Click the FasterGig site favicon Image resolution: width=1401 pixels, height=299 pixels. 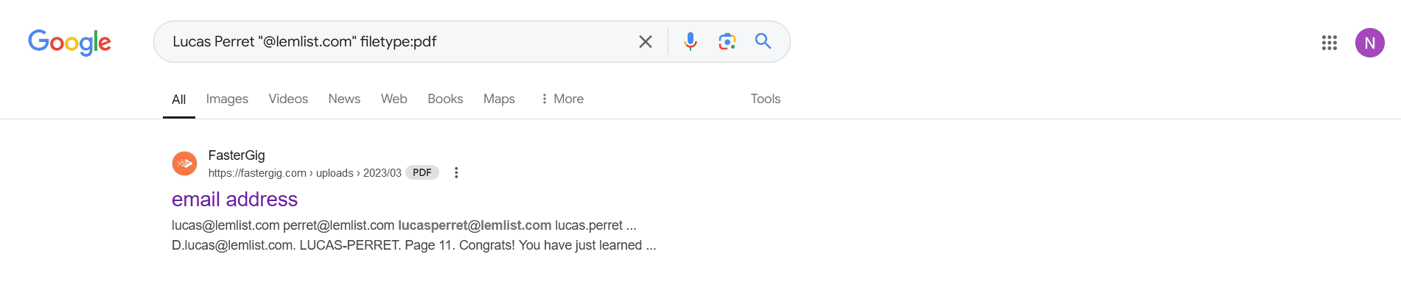coord(184,163)
